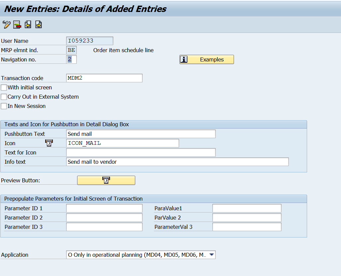Image resolution: width=341 pixels, height=276 pixels.
Task: Navigate to next entry using arrow icon
Action: [x=38, y=24]
